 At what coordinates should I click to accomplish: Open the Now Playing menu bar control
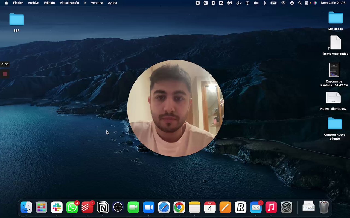247,3
